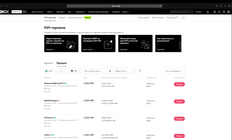
Task: Open the help question-mark icon
Action: 224,12
